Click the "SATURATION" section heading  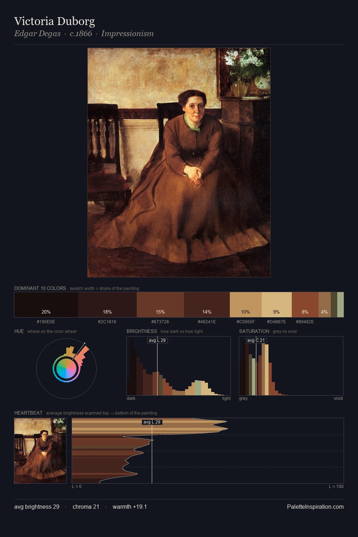click(x=254, y=331)
